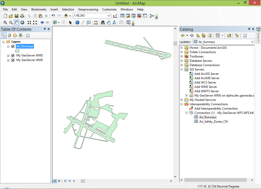261x189 pixels.
Task: Click the map vertical scroll down arrow
Action: tap(175, 177)
